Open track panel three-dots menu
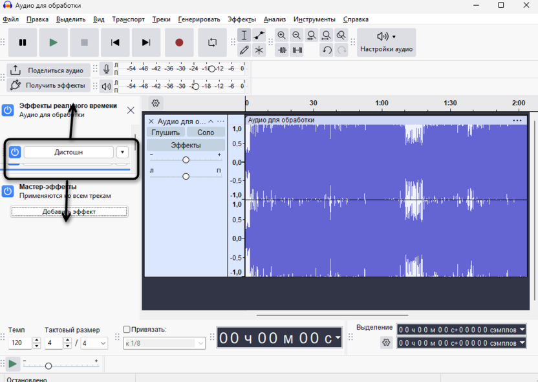Image resolution: width=538 pixels, height=382 pixels. 221,122
